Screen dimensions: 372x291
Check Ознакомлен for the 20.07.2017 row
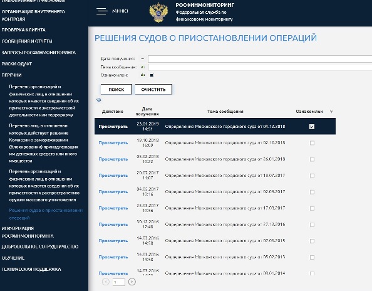tap(313, 176)
